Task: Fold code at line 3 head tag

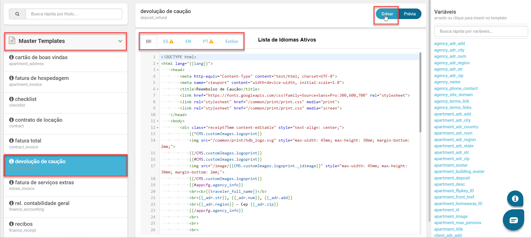Action: coord(158,70)
